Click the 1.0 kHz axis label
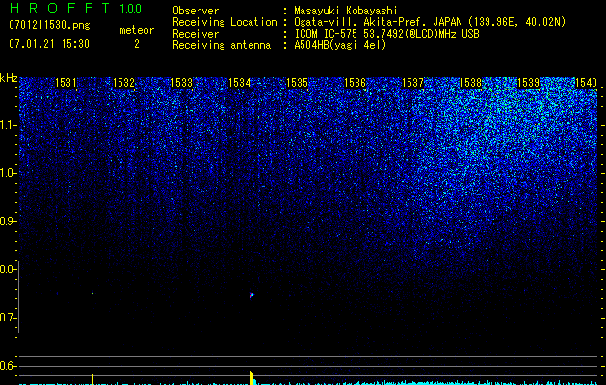The height and width of the screenshot is (385, 606). click(8, 173)
